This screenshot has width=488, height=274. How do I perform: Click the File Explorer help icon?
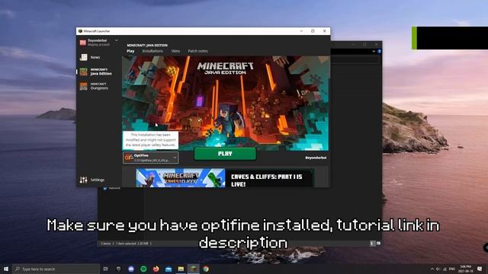coord(380,51)
